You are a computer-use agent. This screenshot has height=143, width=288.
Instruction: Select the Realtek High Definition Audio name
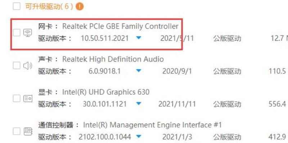113,59
